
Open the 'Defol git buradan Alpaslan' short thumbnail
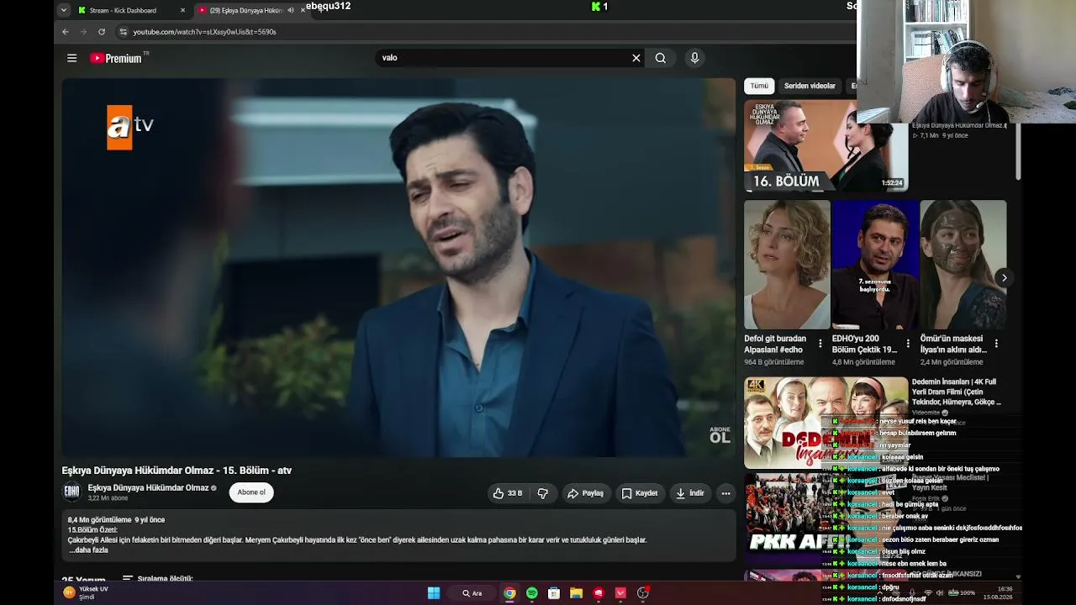[x=787, y=265]
